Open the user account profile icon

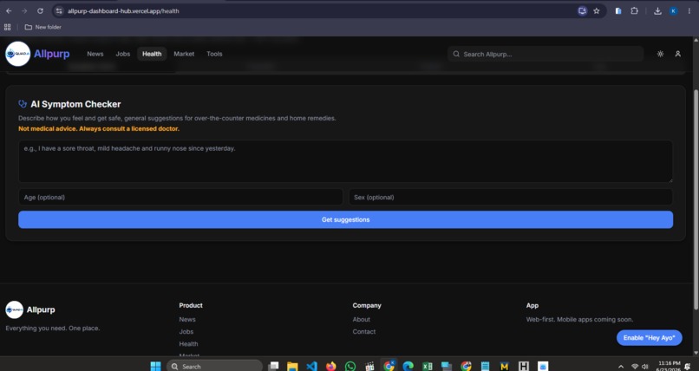(677, 54)
